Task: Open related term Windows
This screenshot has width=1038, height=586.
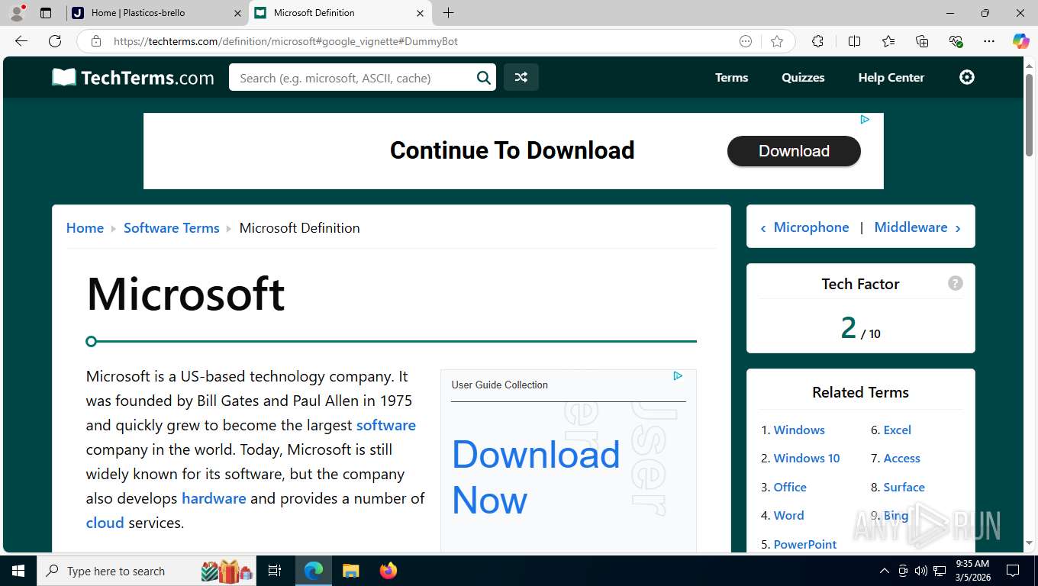Action: [799, 430]
